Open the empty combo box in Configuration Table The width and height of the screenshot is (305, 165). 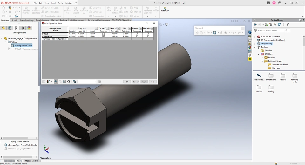(87, 82)
